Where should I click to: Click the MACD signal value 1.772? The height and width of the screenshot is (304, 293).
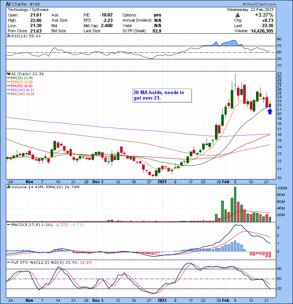point(62,225)
